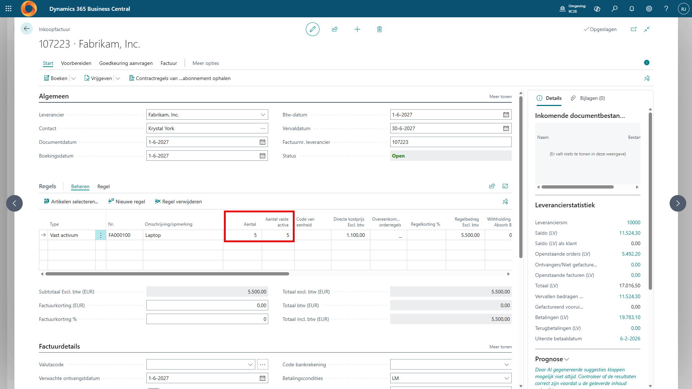Viewport: 692px width, 389px height.
Task: Open the Voorbereiden menu tab
Action: click(76, 63)
